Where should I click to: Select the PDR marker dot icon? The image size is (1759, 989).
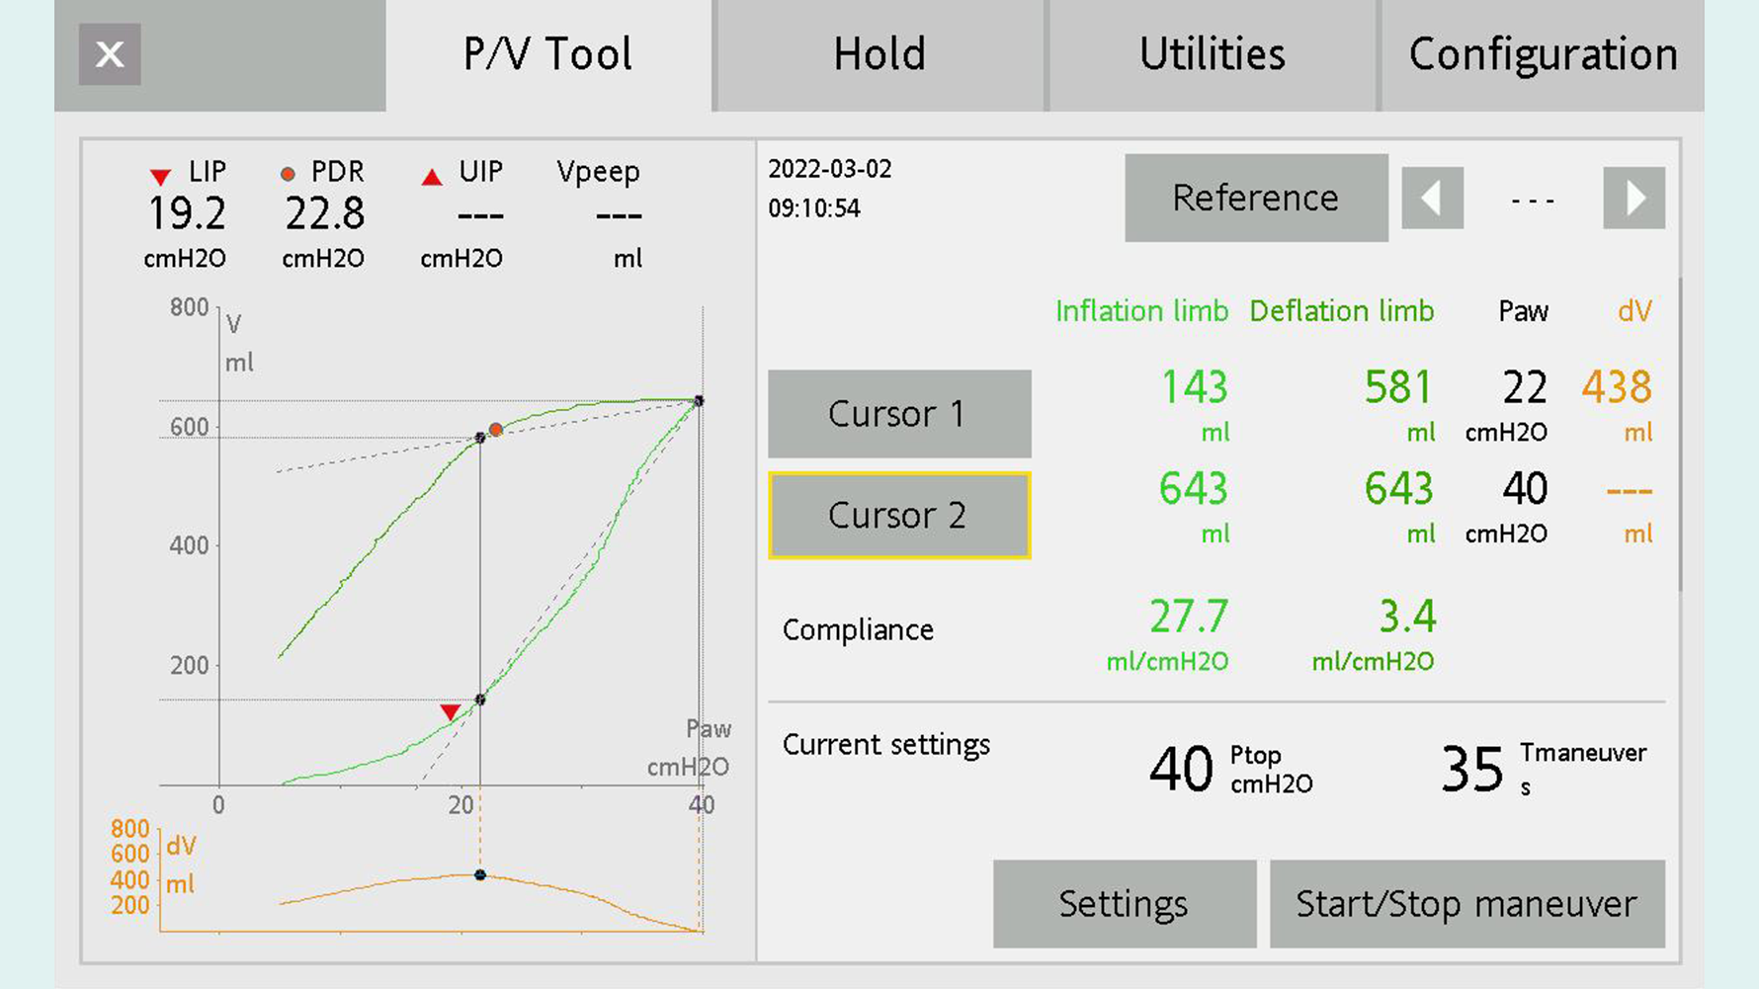tap(289, 173)
